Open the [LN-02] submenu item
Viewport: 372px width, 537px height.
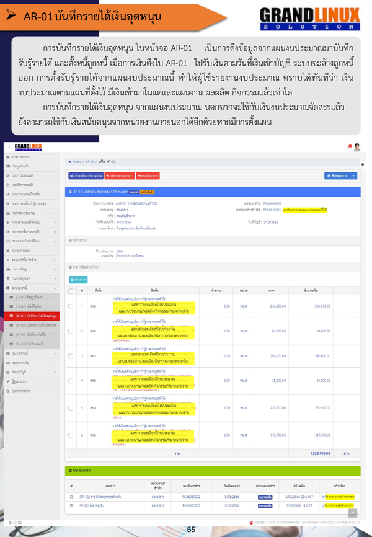(x=32, y=306)
